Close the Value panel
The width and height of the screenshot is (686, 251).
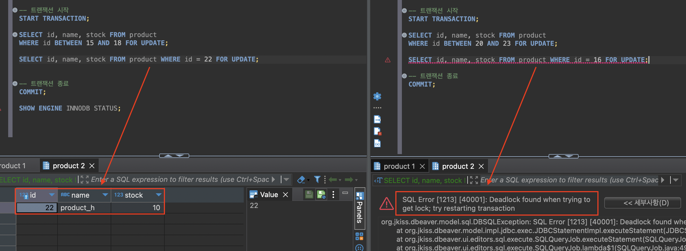285,195
